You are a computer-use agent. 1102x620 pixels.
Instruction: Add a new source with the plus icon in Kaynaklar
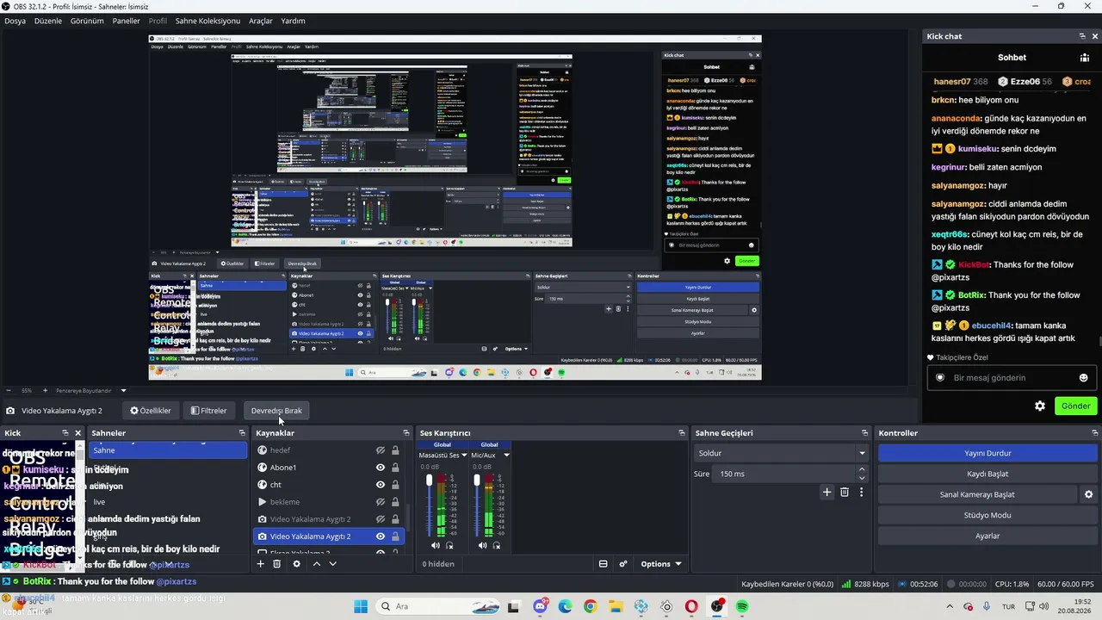click(261, 564)
